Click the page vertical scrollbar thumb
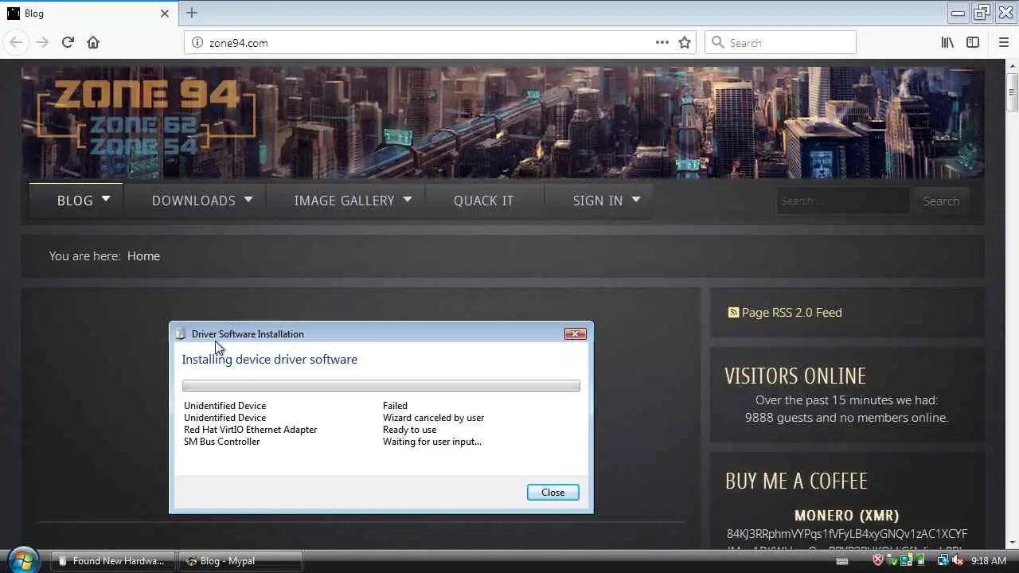Image resolution: width=1019 pixels, height=573 pixels. point(1012,92)
